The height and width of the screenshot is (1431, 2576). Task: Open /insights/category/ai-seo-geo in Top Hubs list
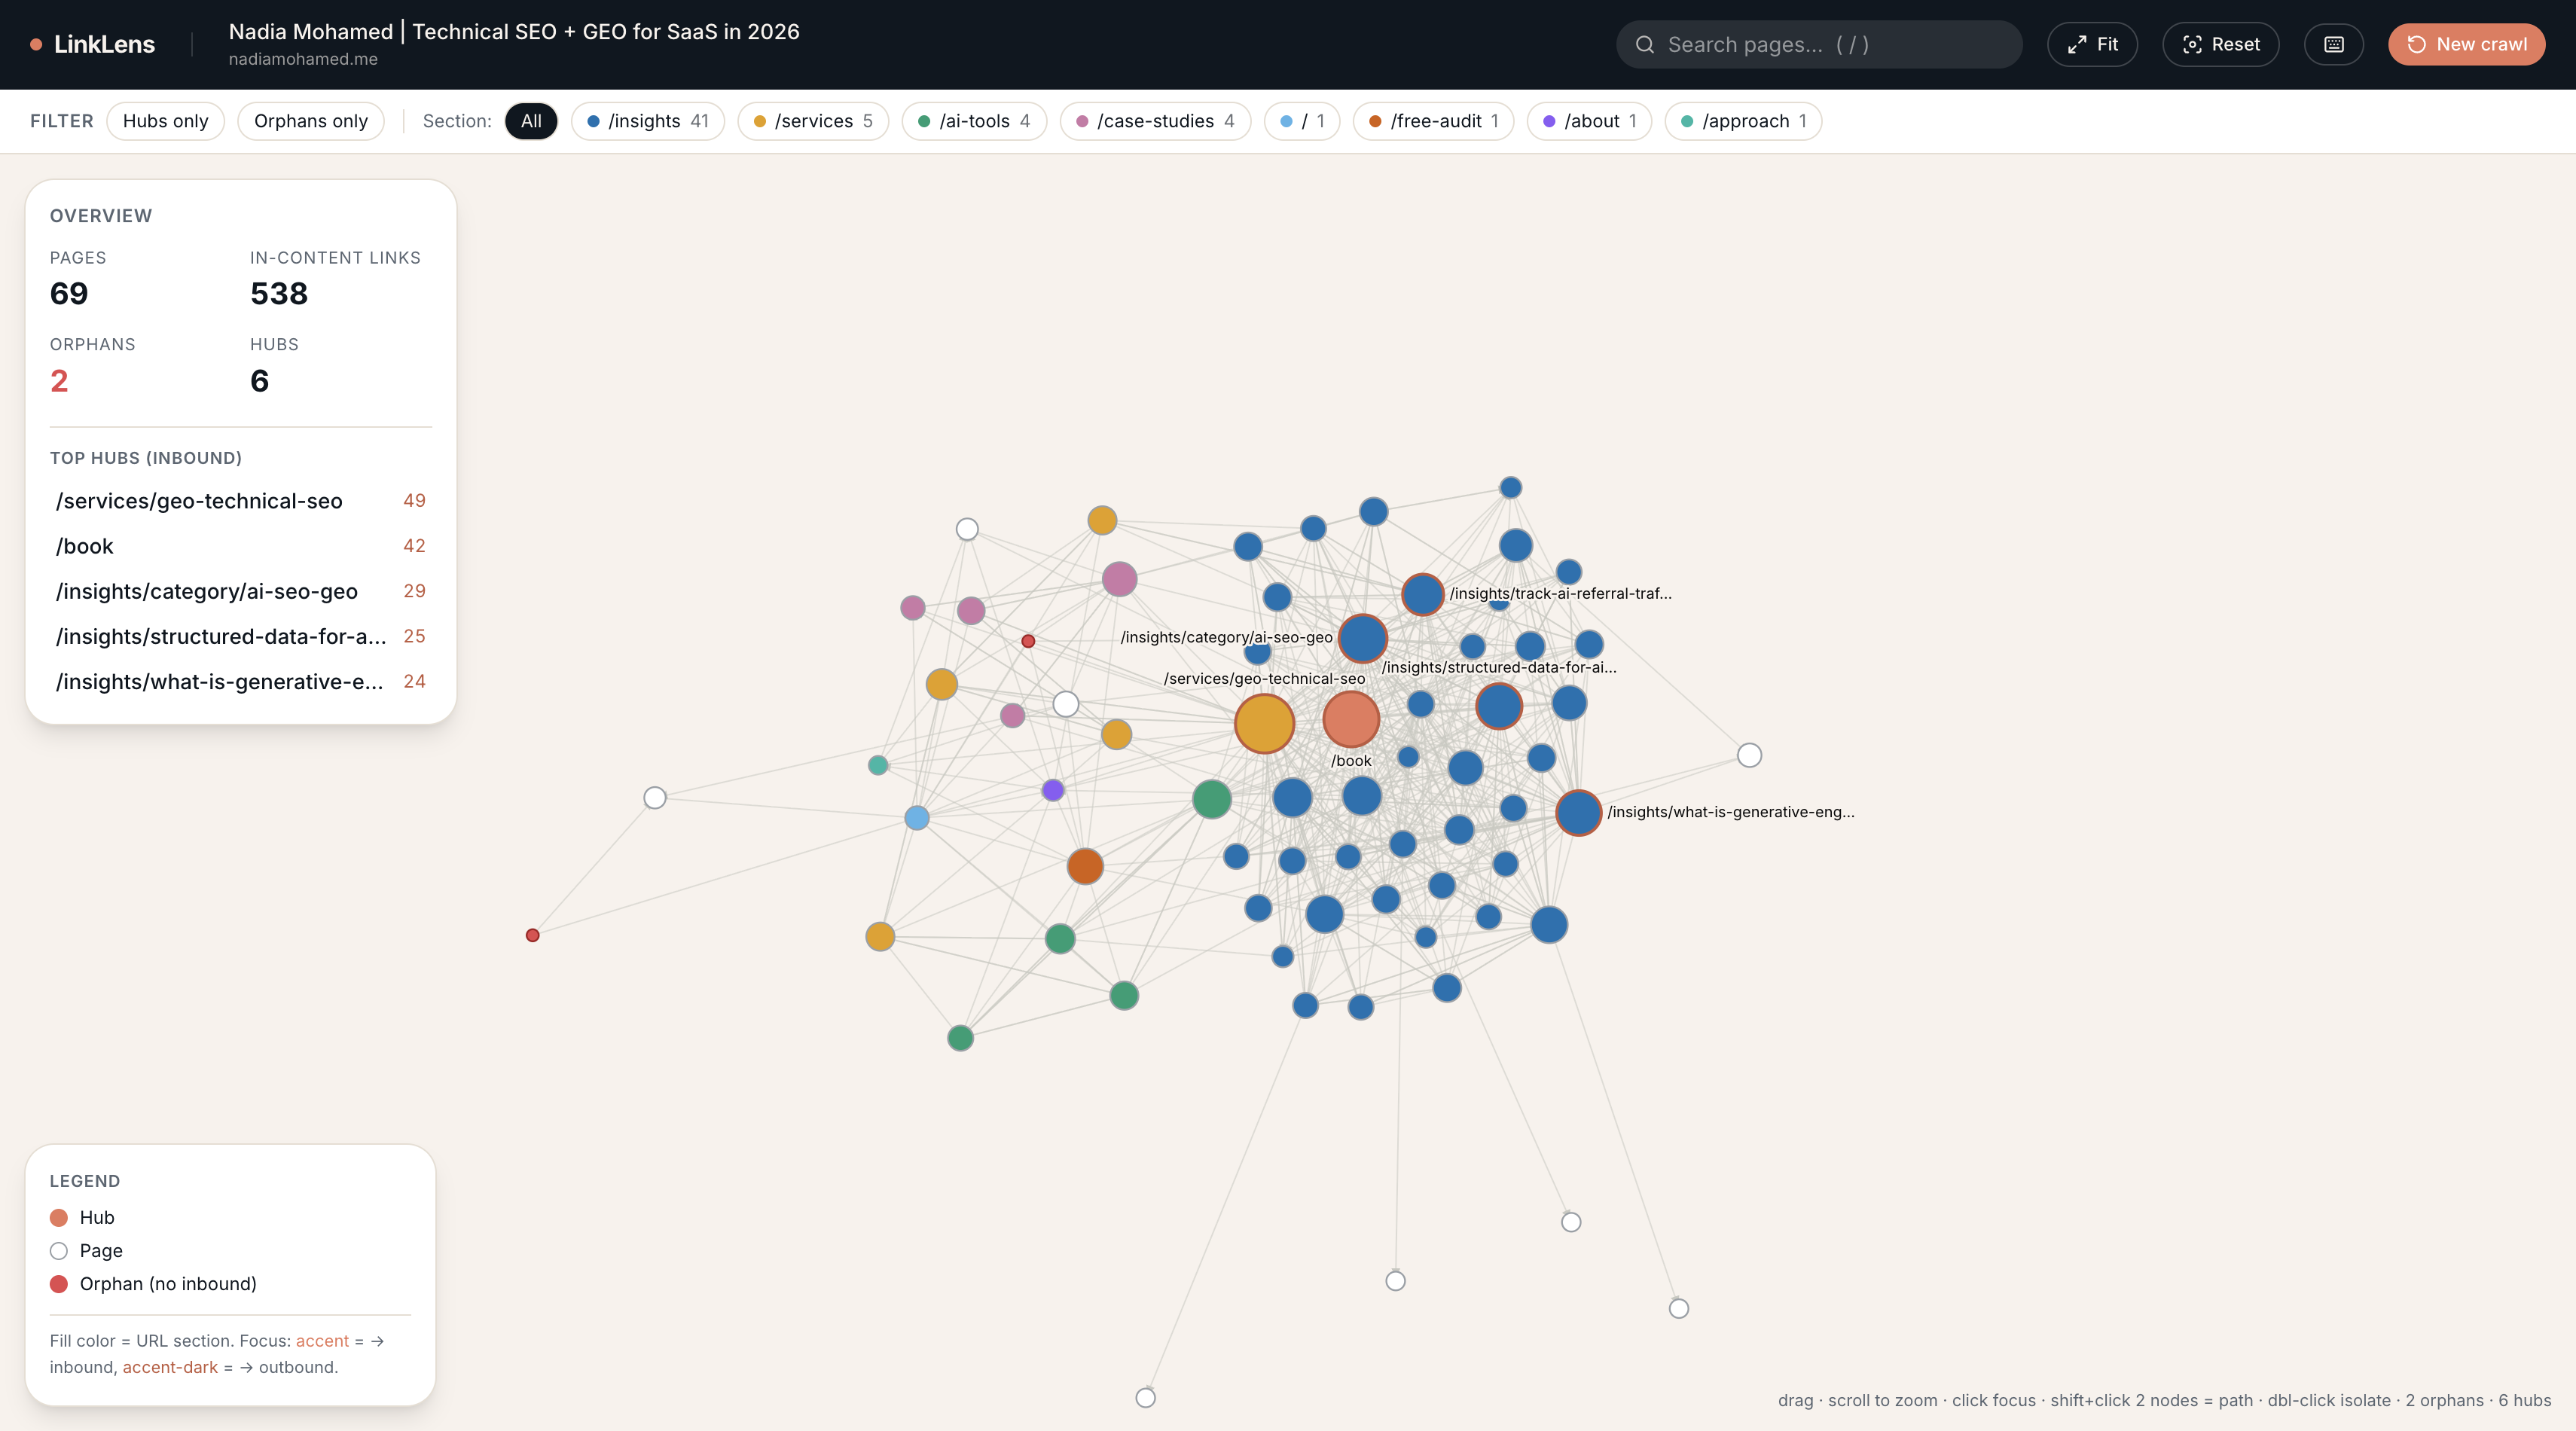(x=240, y=591)
